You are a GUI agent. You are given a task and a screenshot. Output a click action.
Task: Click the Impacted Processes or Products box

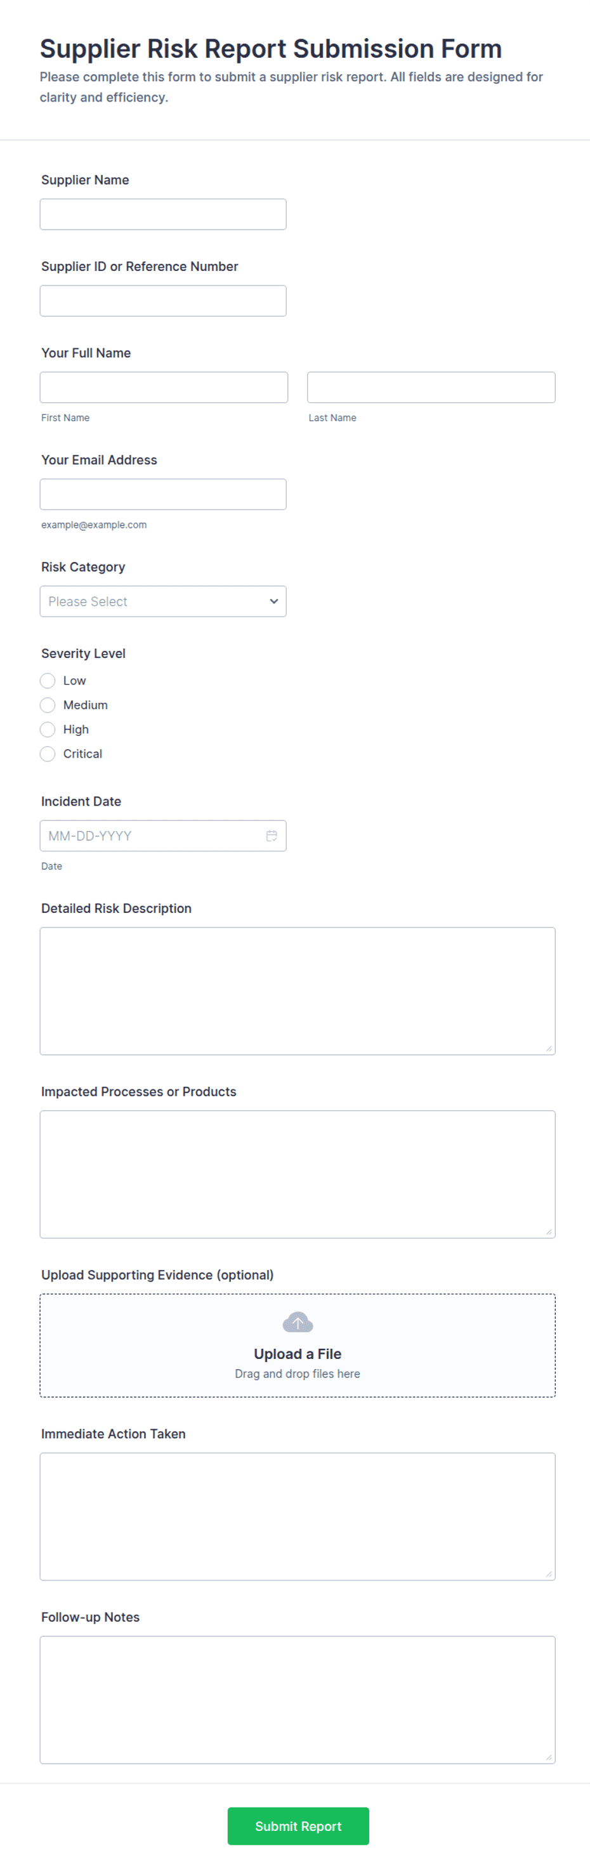click(297, 1174)
